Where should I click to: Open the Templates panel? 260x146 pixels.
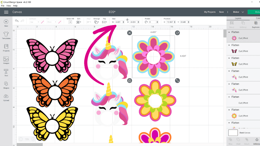pyautogui.click(x=6, y=35)
